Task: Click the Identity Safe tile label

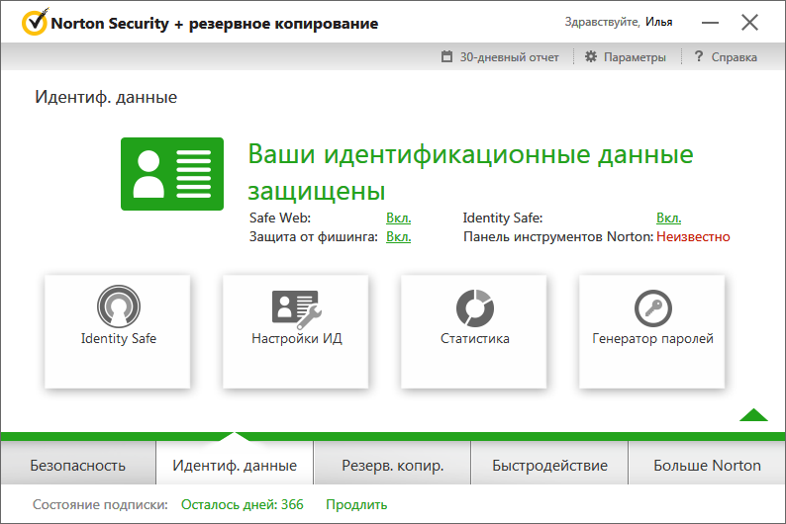Action: [119, 338]
